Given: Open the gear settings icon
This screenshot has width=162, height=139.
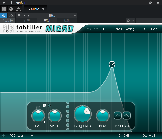Looking at the screenshot, I should coord(128,21).
